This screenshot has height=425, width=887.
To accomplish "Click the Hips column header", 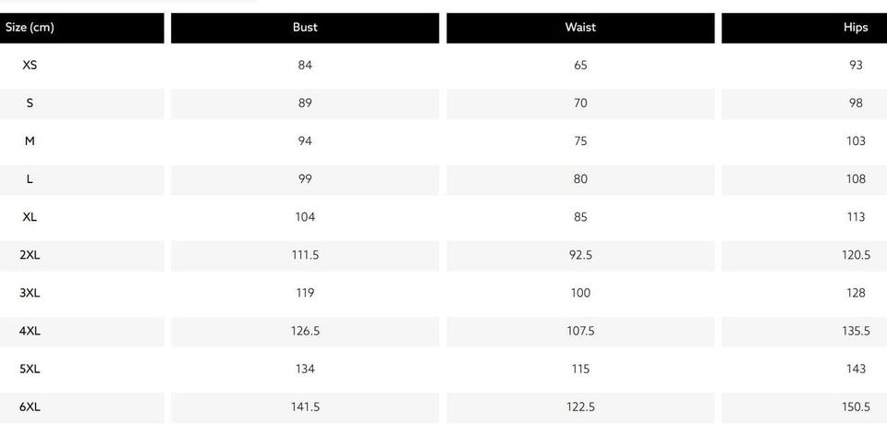I will click(856, 28).
